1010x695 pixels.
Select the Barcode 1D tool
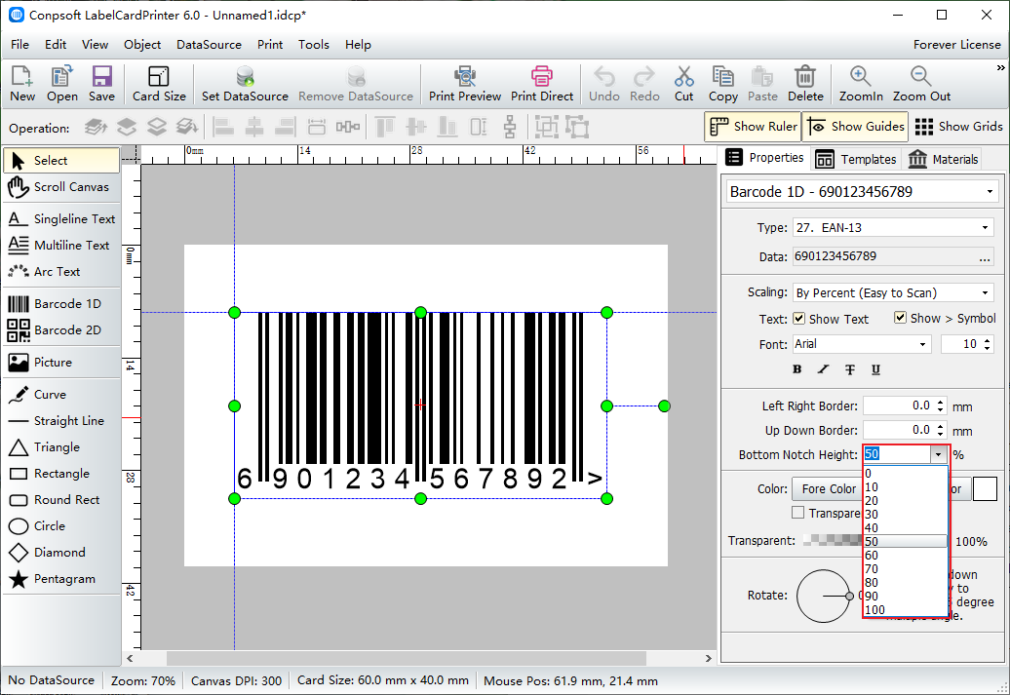coord(61,303)
